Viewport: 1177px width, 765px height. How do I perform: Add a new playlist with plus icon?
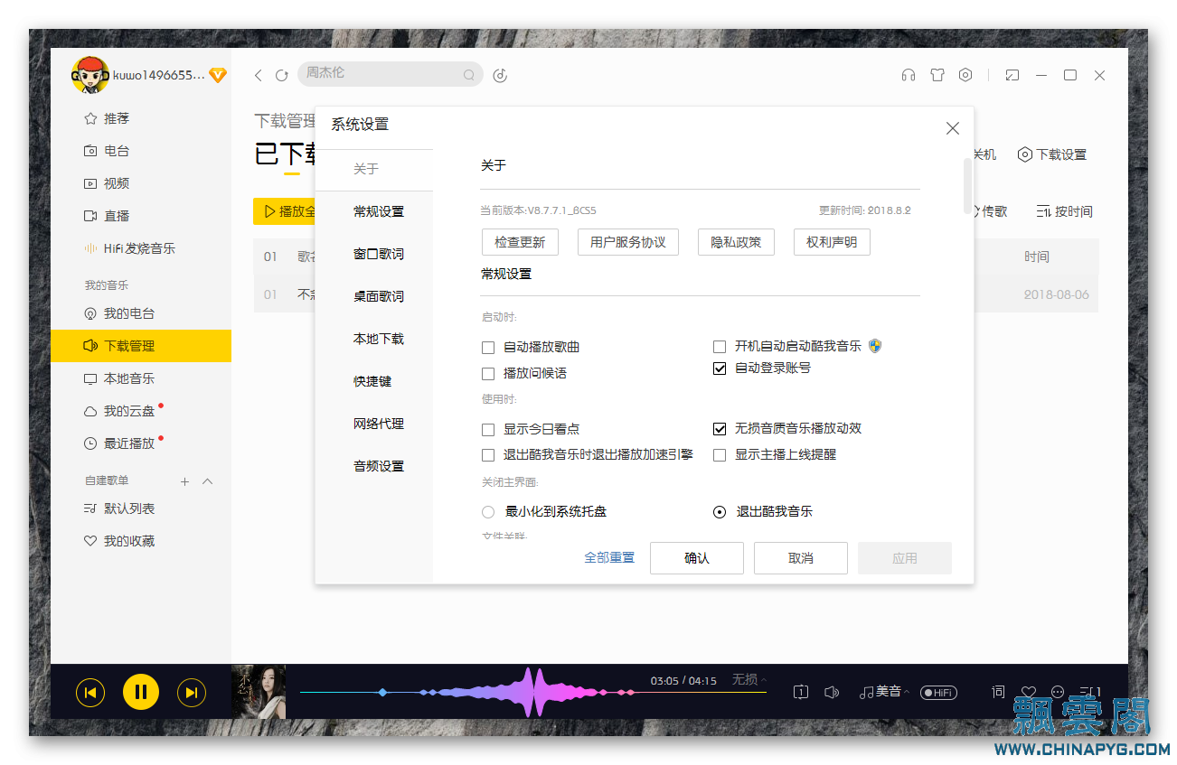click(x=184, y=481)
